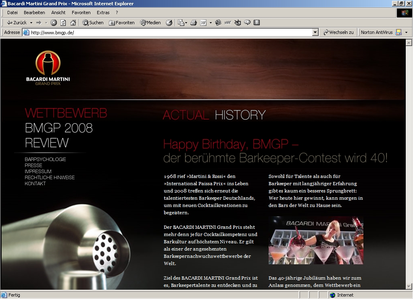The width and height of the screenshot is (413, 299).
Task: Open the Norton AntiVirus dropdown arrow
Action: 406,32
